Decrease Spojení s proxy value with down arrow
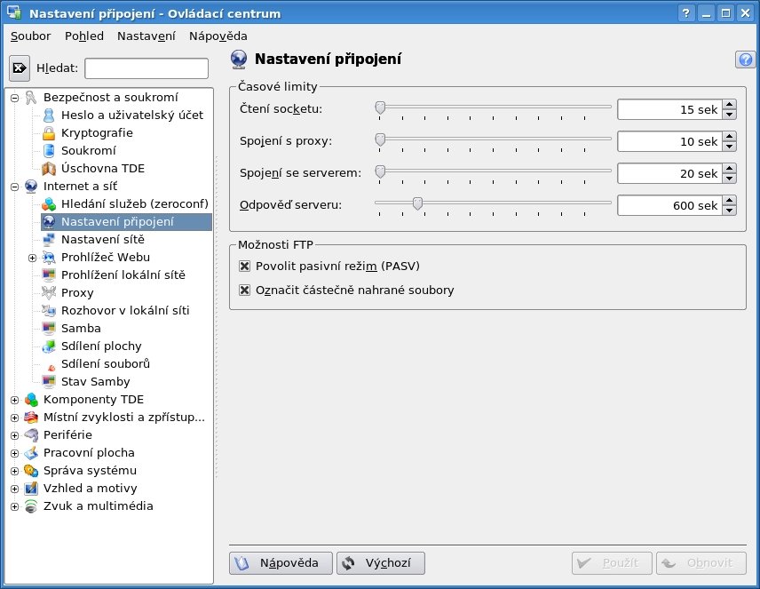 730,147
